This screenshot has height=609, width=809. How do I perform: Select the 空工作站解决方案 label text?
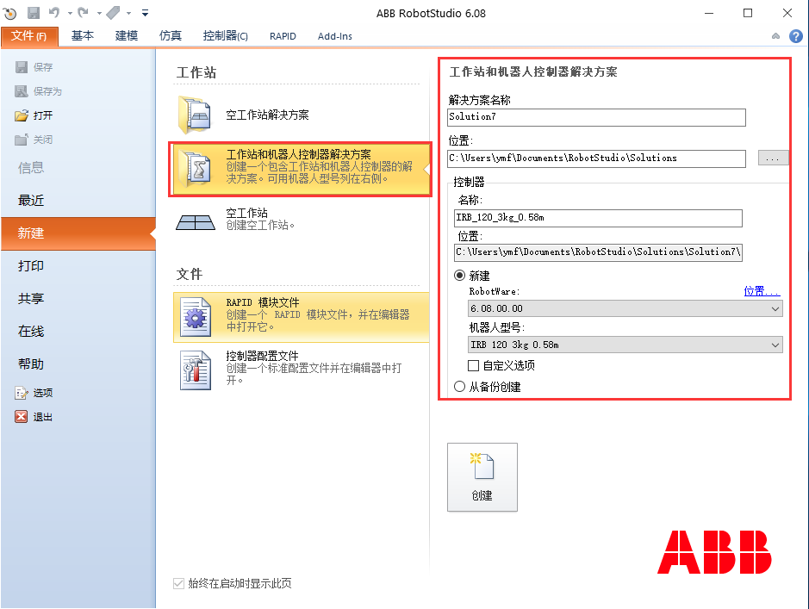click(267, 115)
